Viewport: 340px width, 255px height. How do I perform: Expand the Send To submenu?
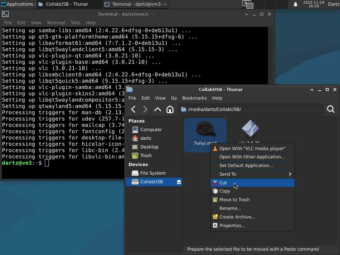coord(252,174)
